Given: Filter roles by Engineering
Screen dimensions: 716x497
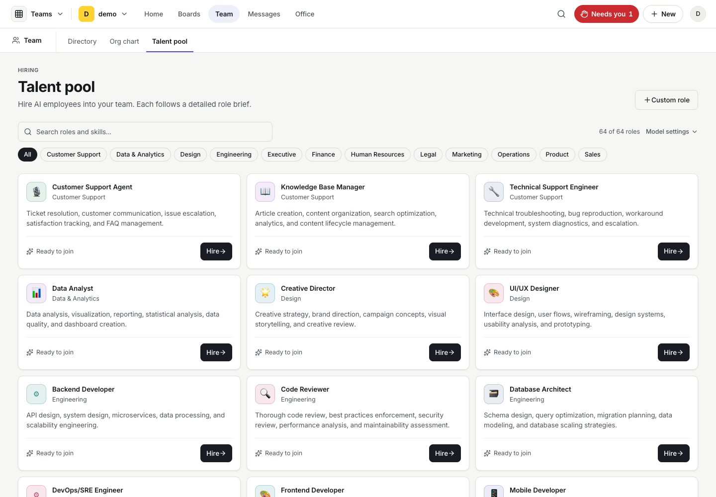Looking at the screenshot, I should click(x=234, y=155).
